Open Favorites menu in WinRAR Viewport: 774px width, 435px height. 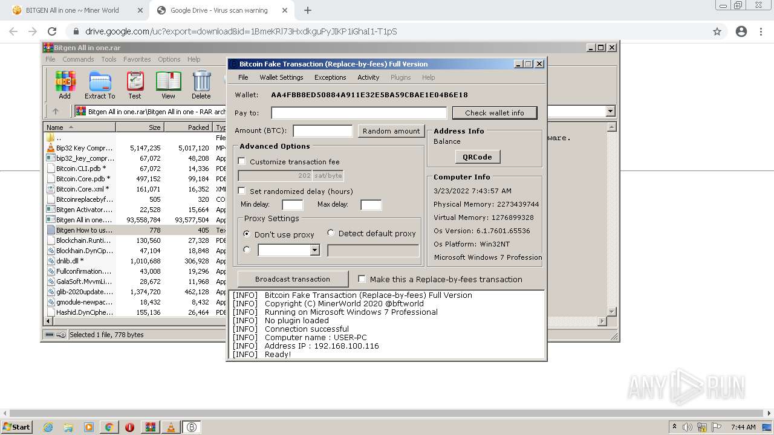tap(137, 59)
